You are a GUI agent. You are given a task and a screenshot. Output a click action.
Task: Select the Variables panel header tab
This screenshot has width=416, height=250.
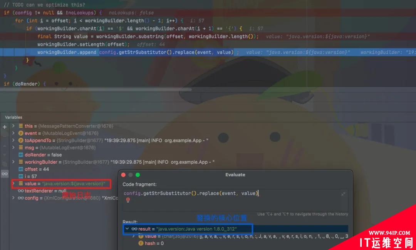13,117
